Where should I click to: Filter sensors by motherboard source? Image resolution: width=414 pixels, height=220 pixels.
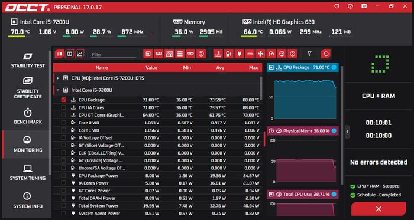pos(169,54)
